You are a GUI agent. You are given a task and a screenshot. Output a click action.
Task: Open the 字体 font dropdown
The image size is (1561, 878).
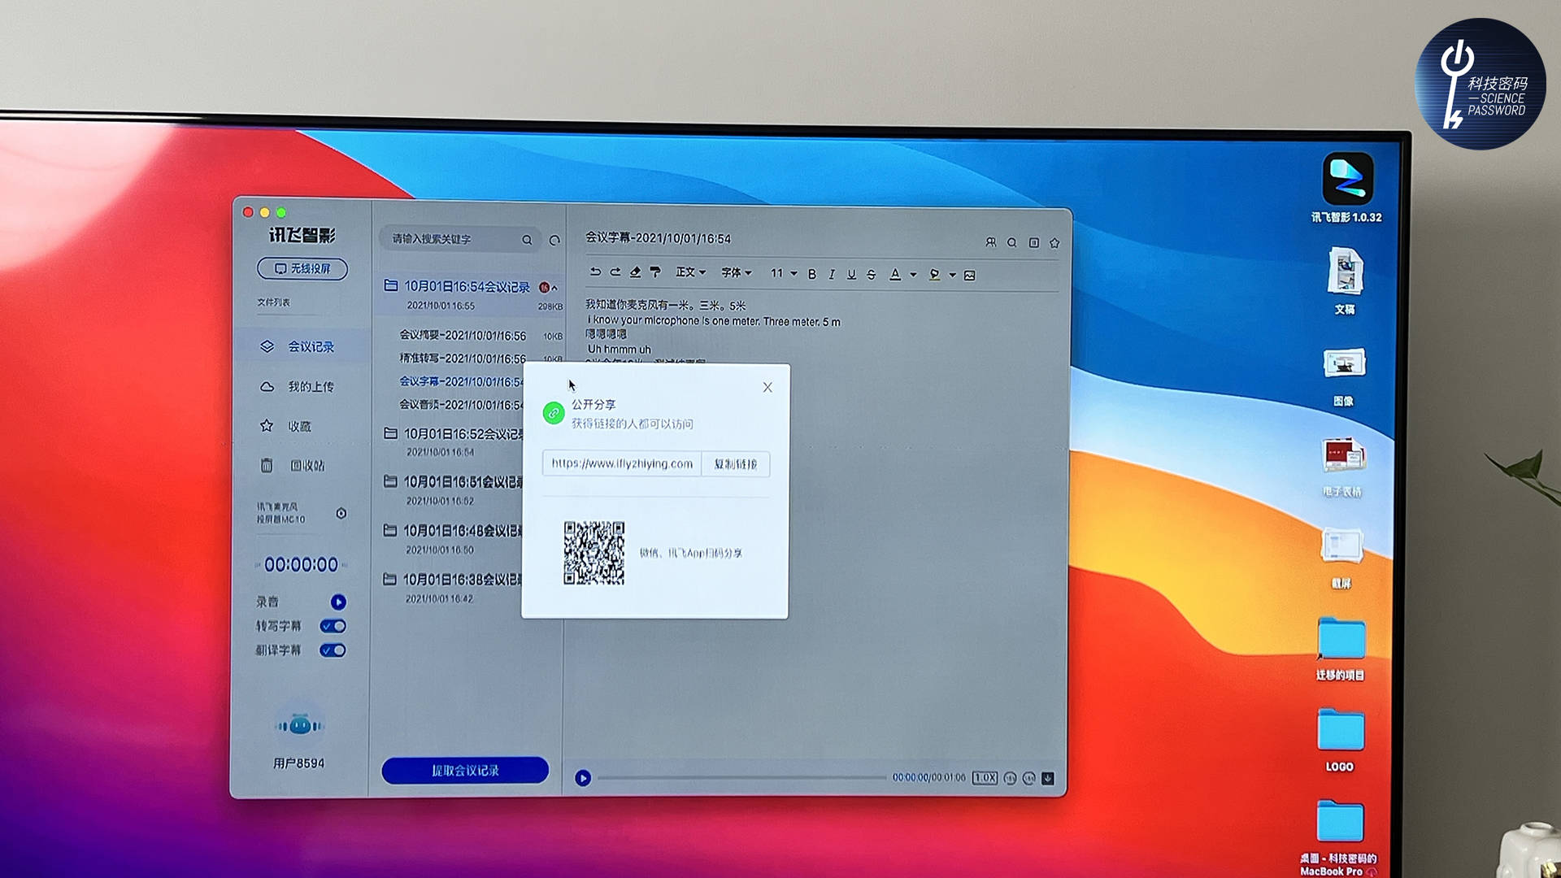coord(737,273)
